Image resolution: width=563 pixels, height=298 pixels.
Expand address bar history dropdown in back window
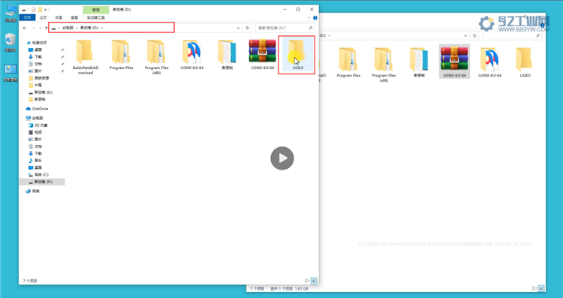coord(465,35)
